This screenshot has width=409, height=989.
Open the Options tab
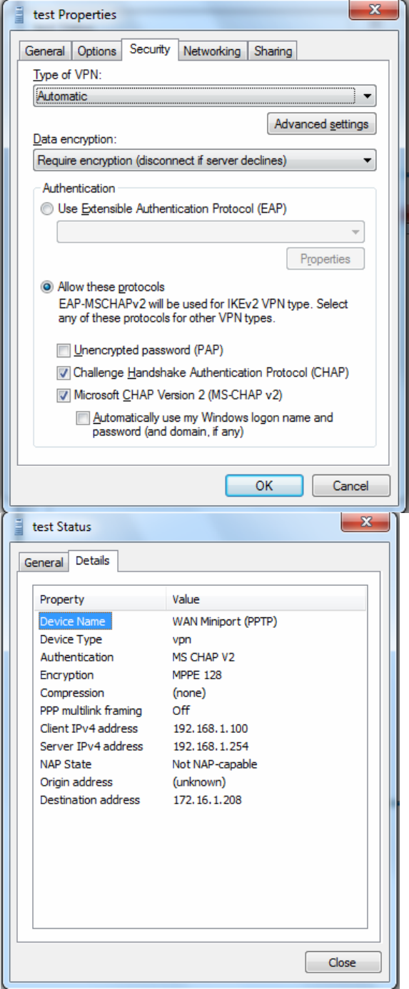96,51
